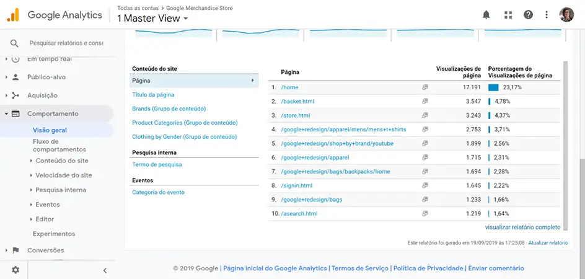This screenshot has height=279, width=585.
Task: Open /store.html external link icon
Action: click(x=424, y=115)
